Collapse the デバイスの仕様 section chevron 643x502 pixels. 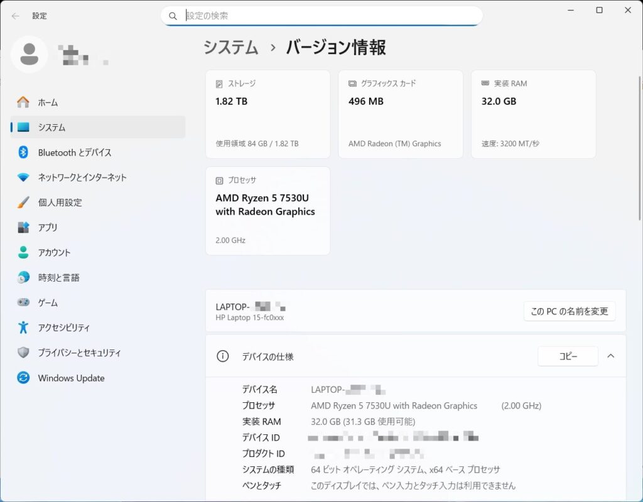click(x=611, y=356)
